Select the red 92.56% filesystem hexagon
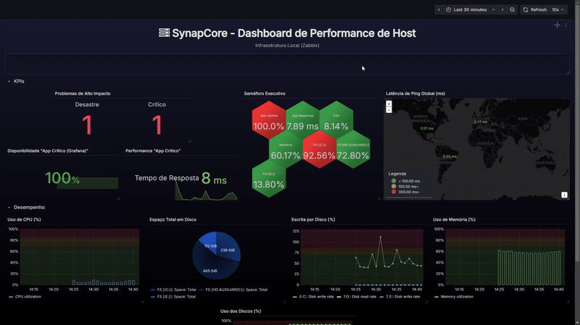Screen dimensions: 580x325 [x=319, y=150]
